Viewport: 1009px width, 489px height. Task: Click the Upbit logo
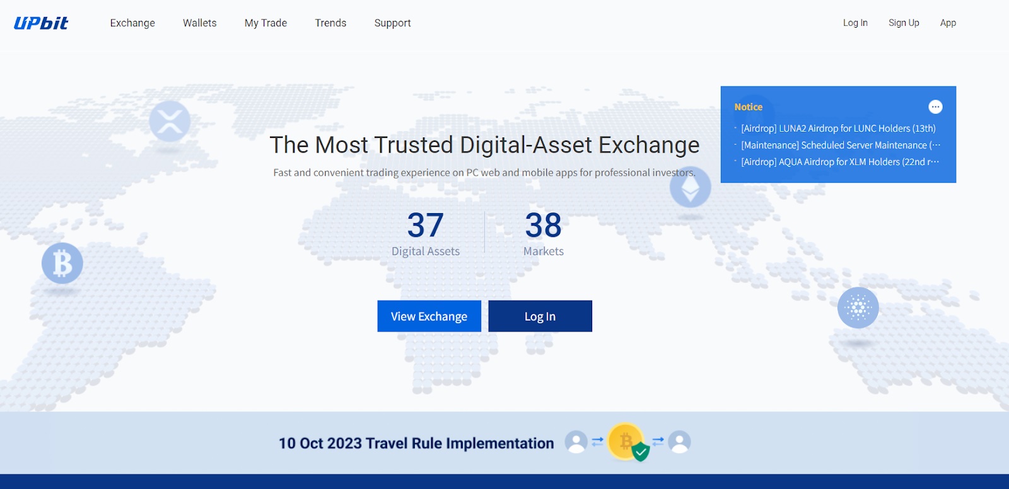(41, 23)
